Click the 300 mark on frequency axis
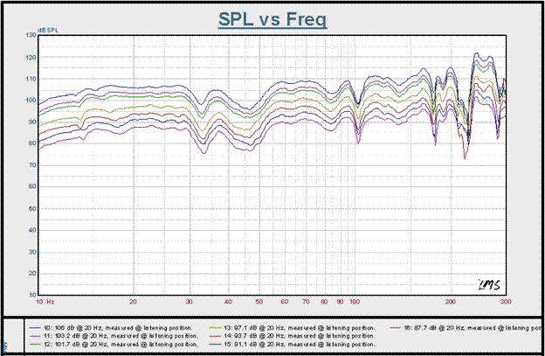545x356 pixels. pyautogui.click(x=504, y=301)
